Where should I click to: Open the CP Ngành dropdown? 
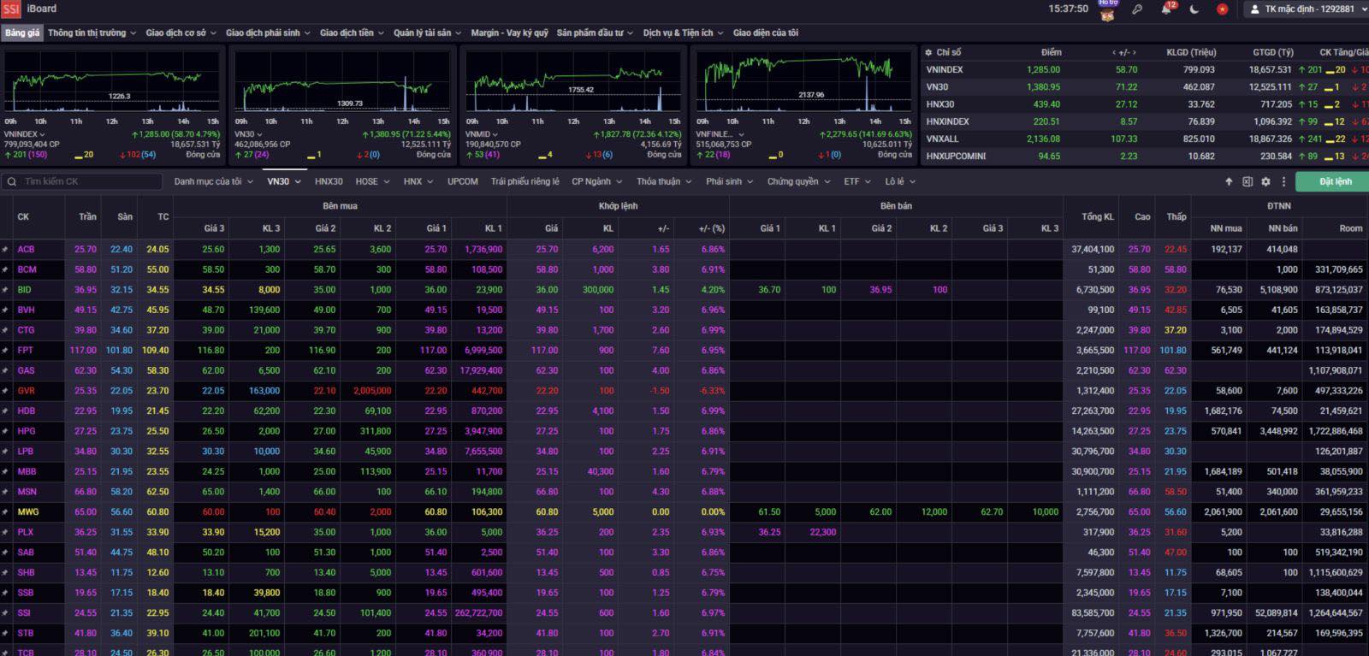click(x=596, y=181)
